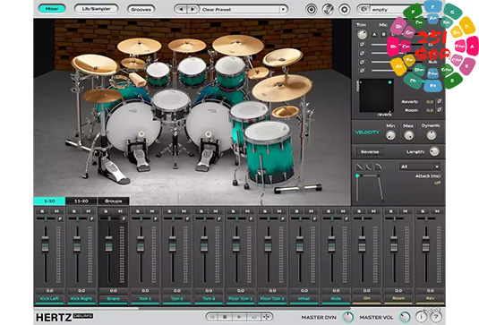Click the play button in transport bar
Viewport: 479px width, 325px height.
239,317
